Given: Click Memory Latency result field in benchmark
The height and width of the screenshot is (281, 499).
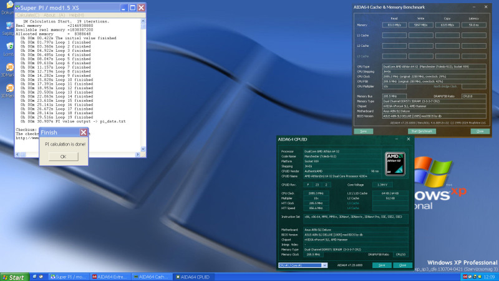Looking at the screenshot, I should click(474, 25).
